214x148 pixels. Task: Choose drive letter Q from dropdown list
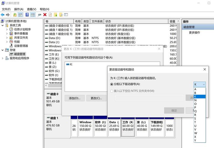point(199,111)
